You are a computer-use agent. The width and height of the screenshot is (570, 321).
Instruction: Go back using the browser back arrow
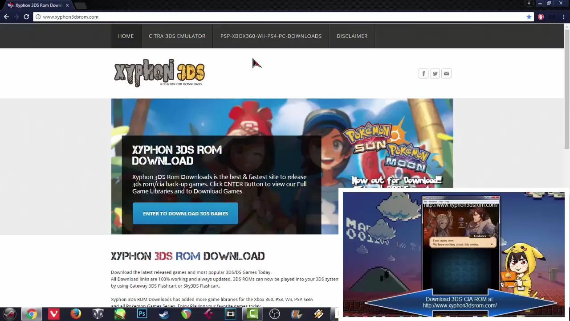(x=6, y=17)
